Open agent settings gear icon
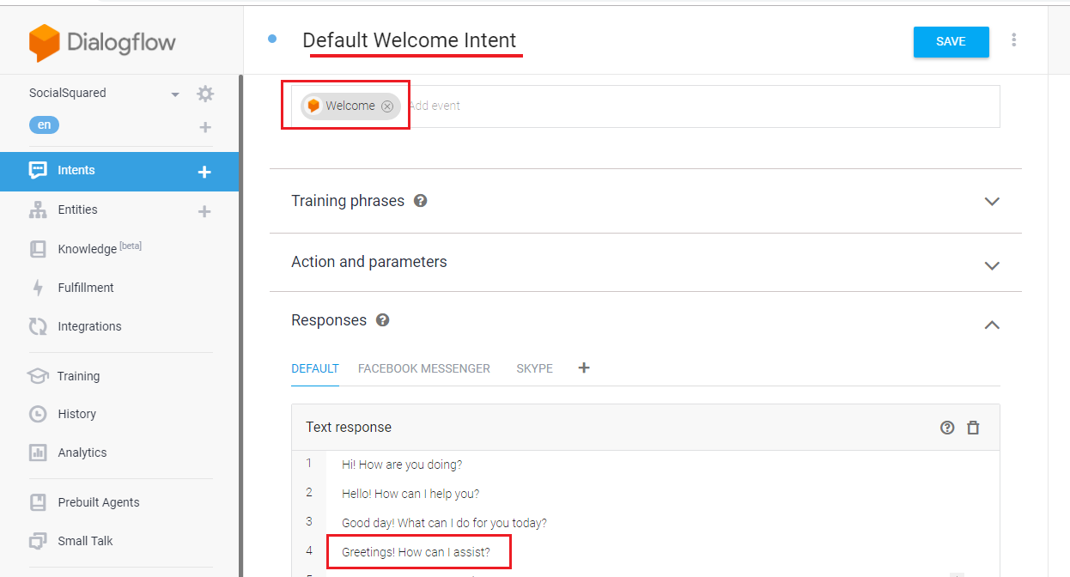The image size is (1070, 577). tap(205, 94)
